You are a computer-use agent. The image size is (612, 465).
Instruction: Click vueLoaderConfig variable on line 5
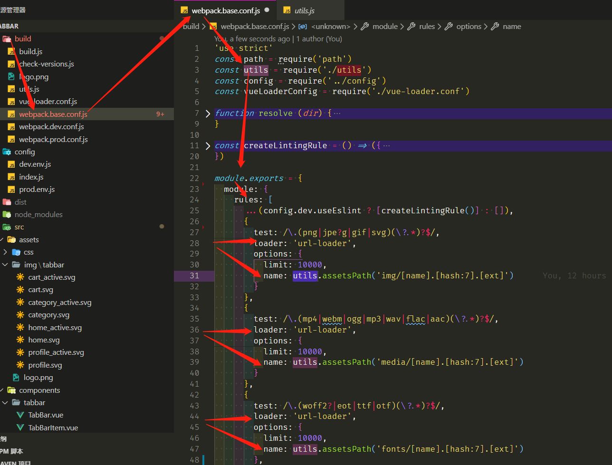tap(280, 92)
